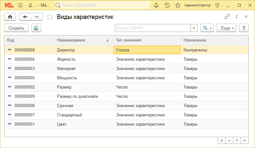Focus the global search Ctrl+Shift+F field

click(x=102, y=5)
